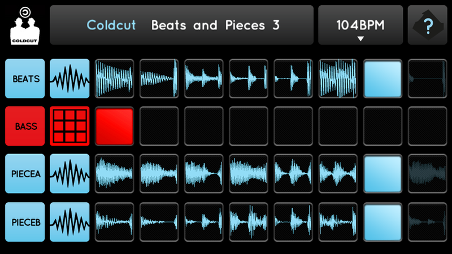This screenshot has width=452, height=254.
Task: Trigger the fifth sample pad in BEATS row
Action: pyautogui.click(x=293, y=78)
